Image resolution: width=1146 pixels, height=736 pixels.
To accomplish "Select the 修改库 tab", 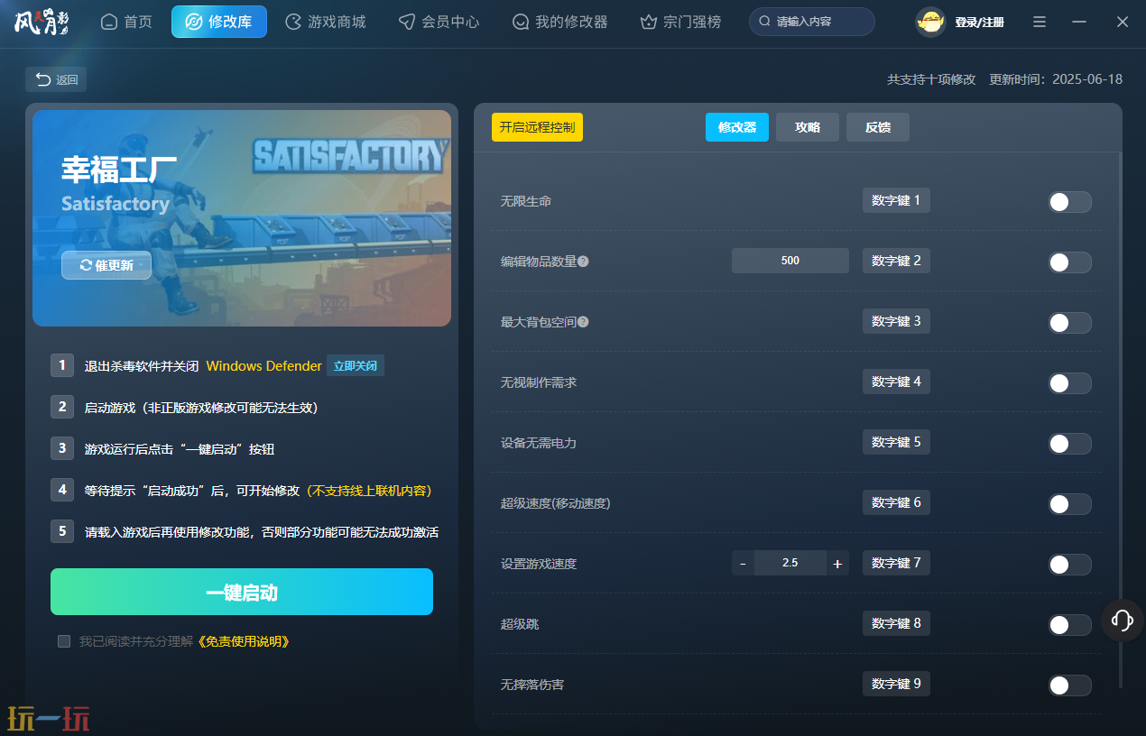I will pyautogui.click(x=219, y=22).
